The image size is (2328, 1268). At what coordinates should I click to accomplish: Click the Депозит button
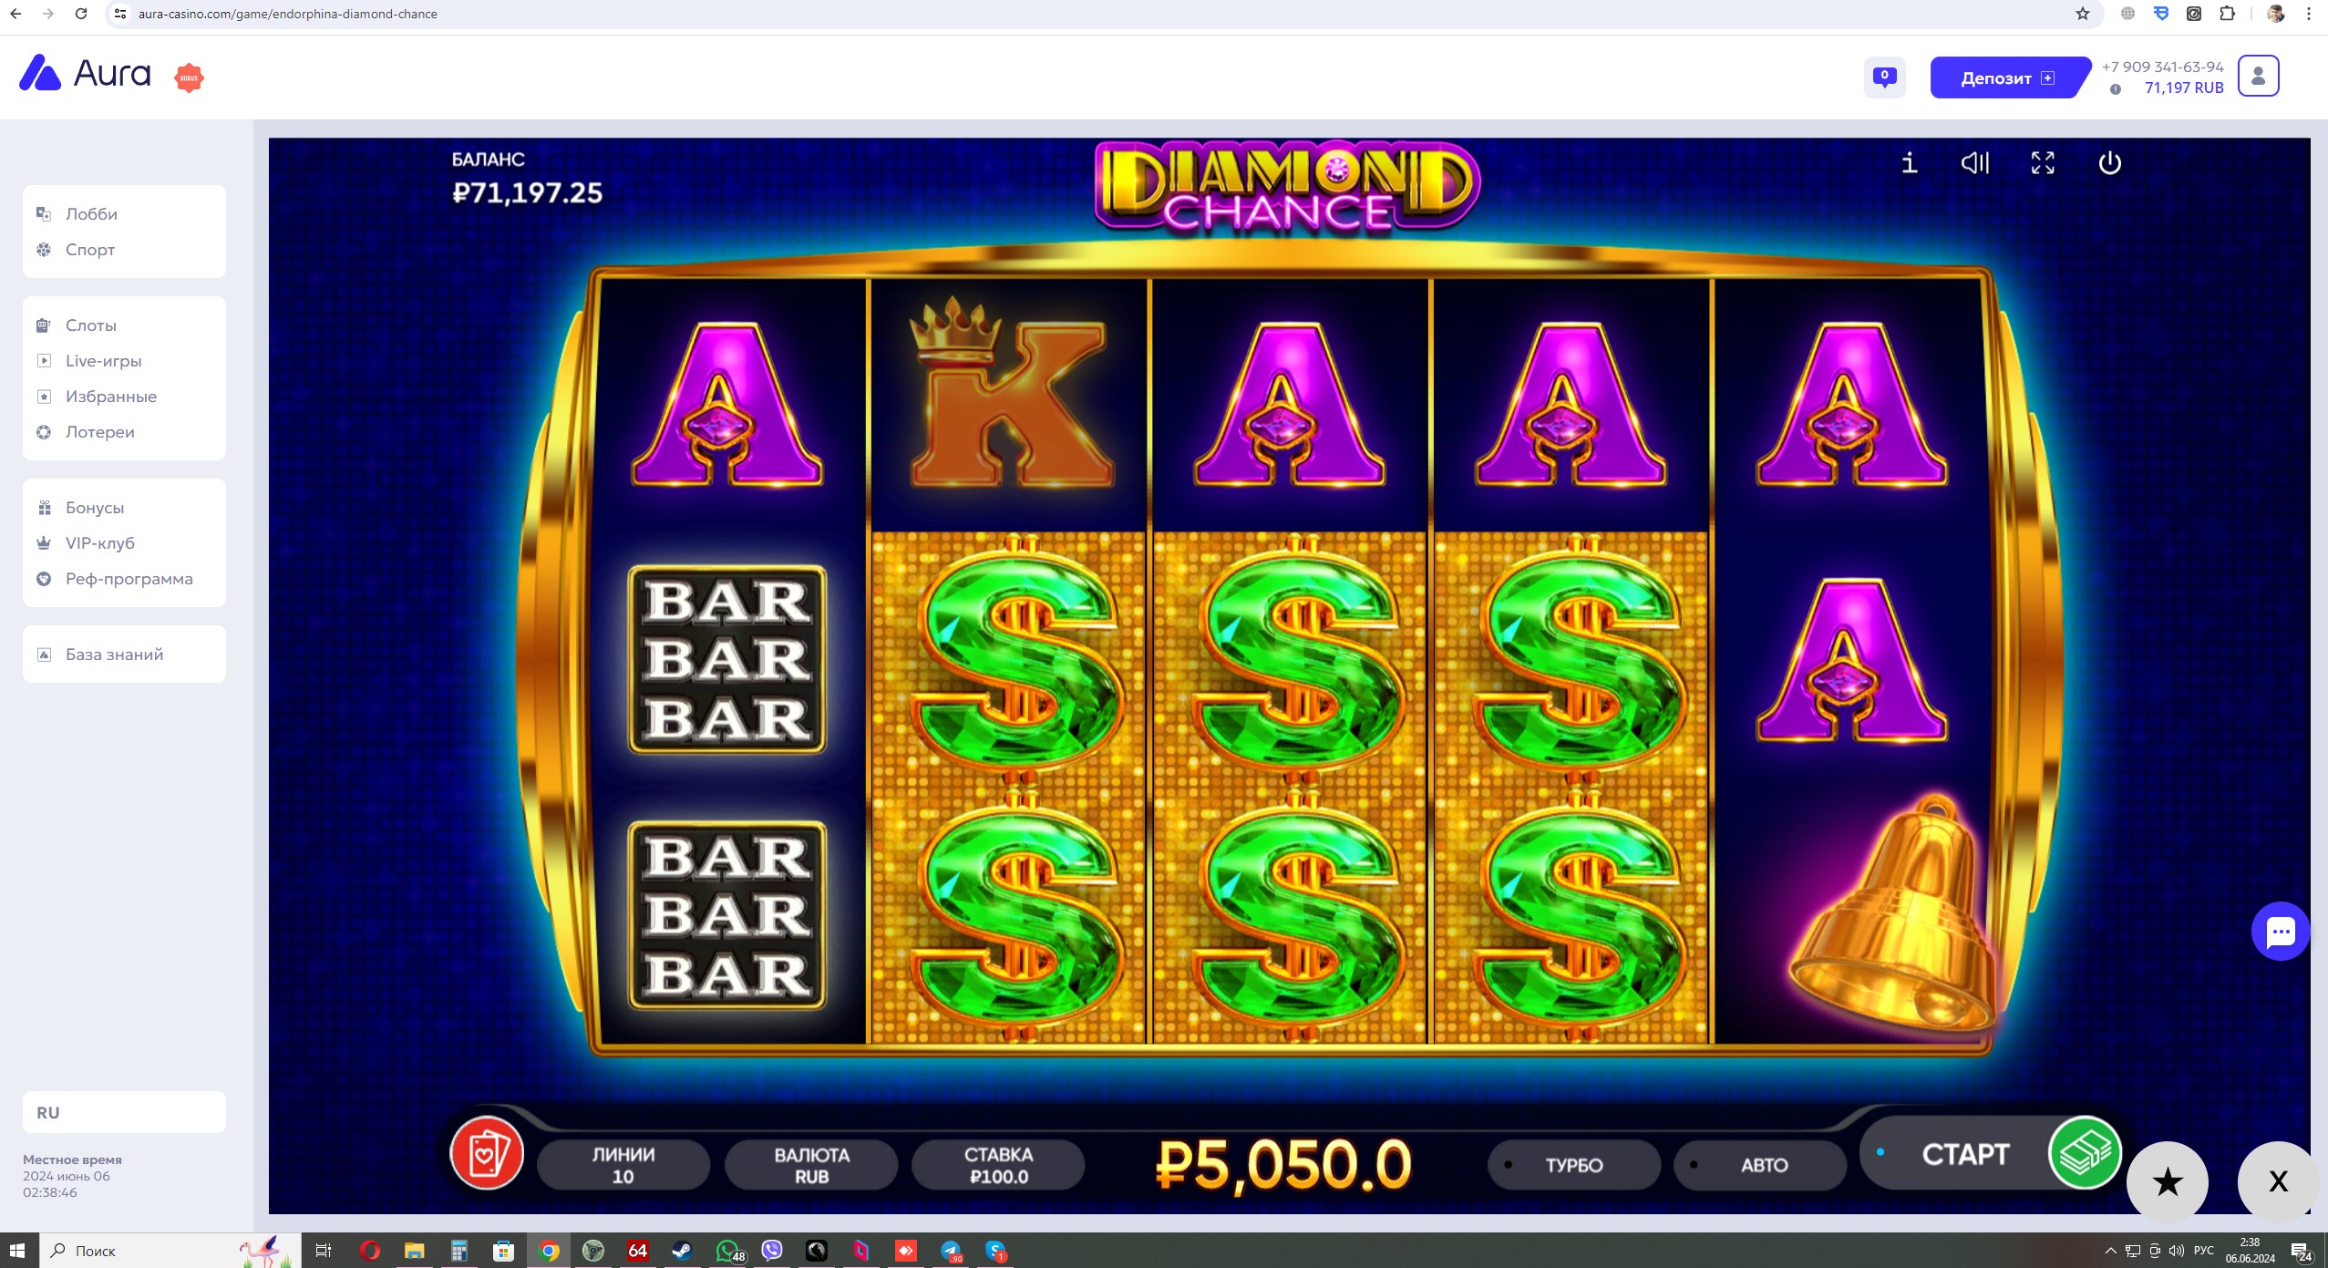2008,77
